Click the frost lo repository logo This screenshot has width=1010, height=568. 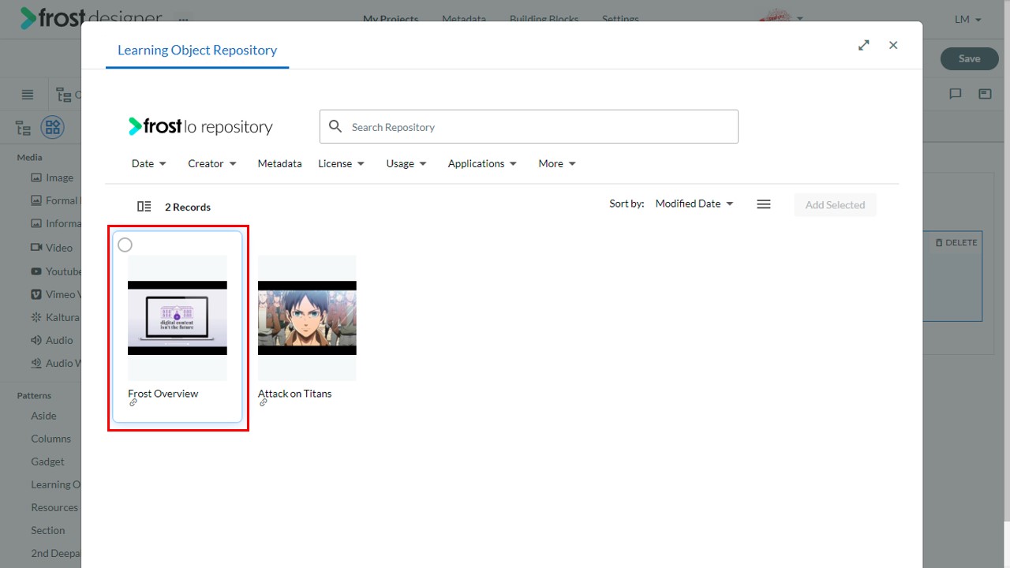[200, 126]
